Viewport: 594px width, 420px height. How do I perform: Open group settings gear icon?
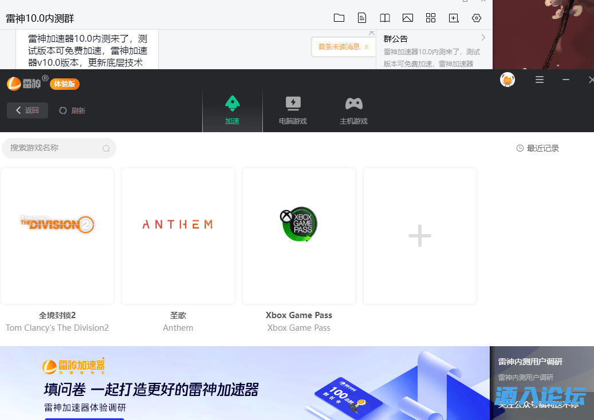477,18
